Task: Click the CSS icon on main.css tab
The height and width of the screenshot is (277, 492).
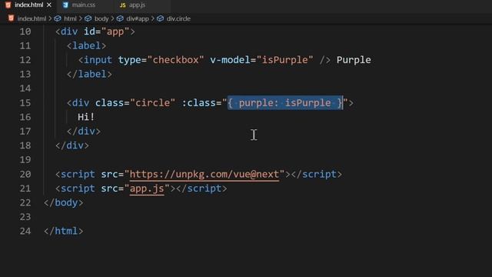Action: 65,5
